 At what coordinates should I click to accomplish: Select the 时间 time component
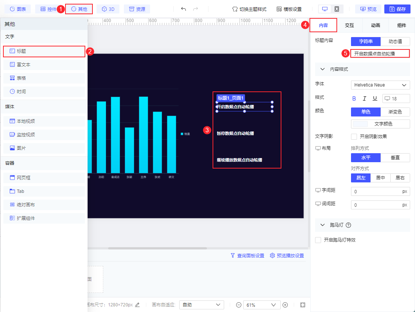pyautogui.click(x=44, y=92)
